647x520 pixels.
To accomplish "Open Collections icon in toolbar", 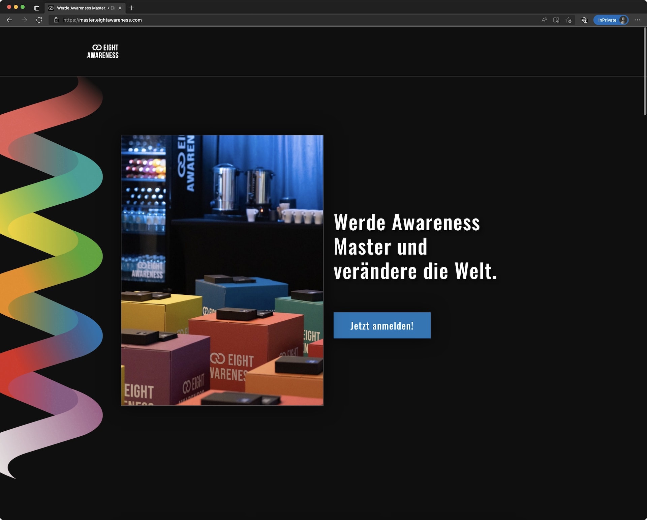I will pyautogui.click(x=585, y=20).
